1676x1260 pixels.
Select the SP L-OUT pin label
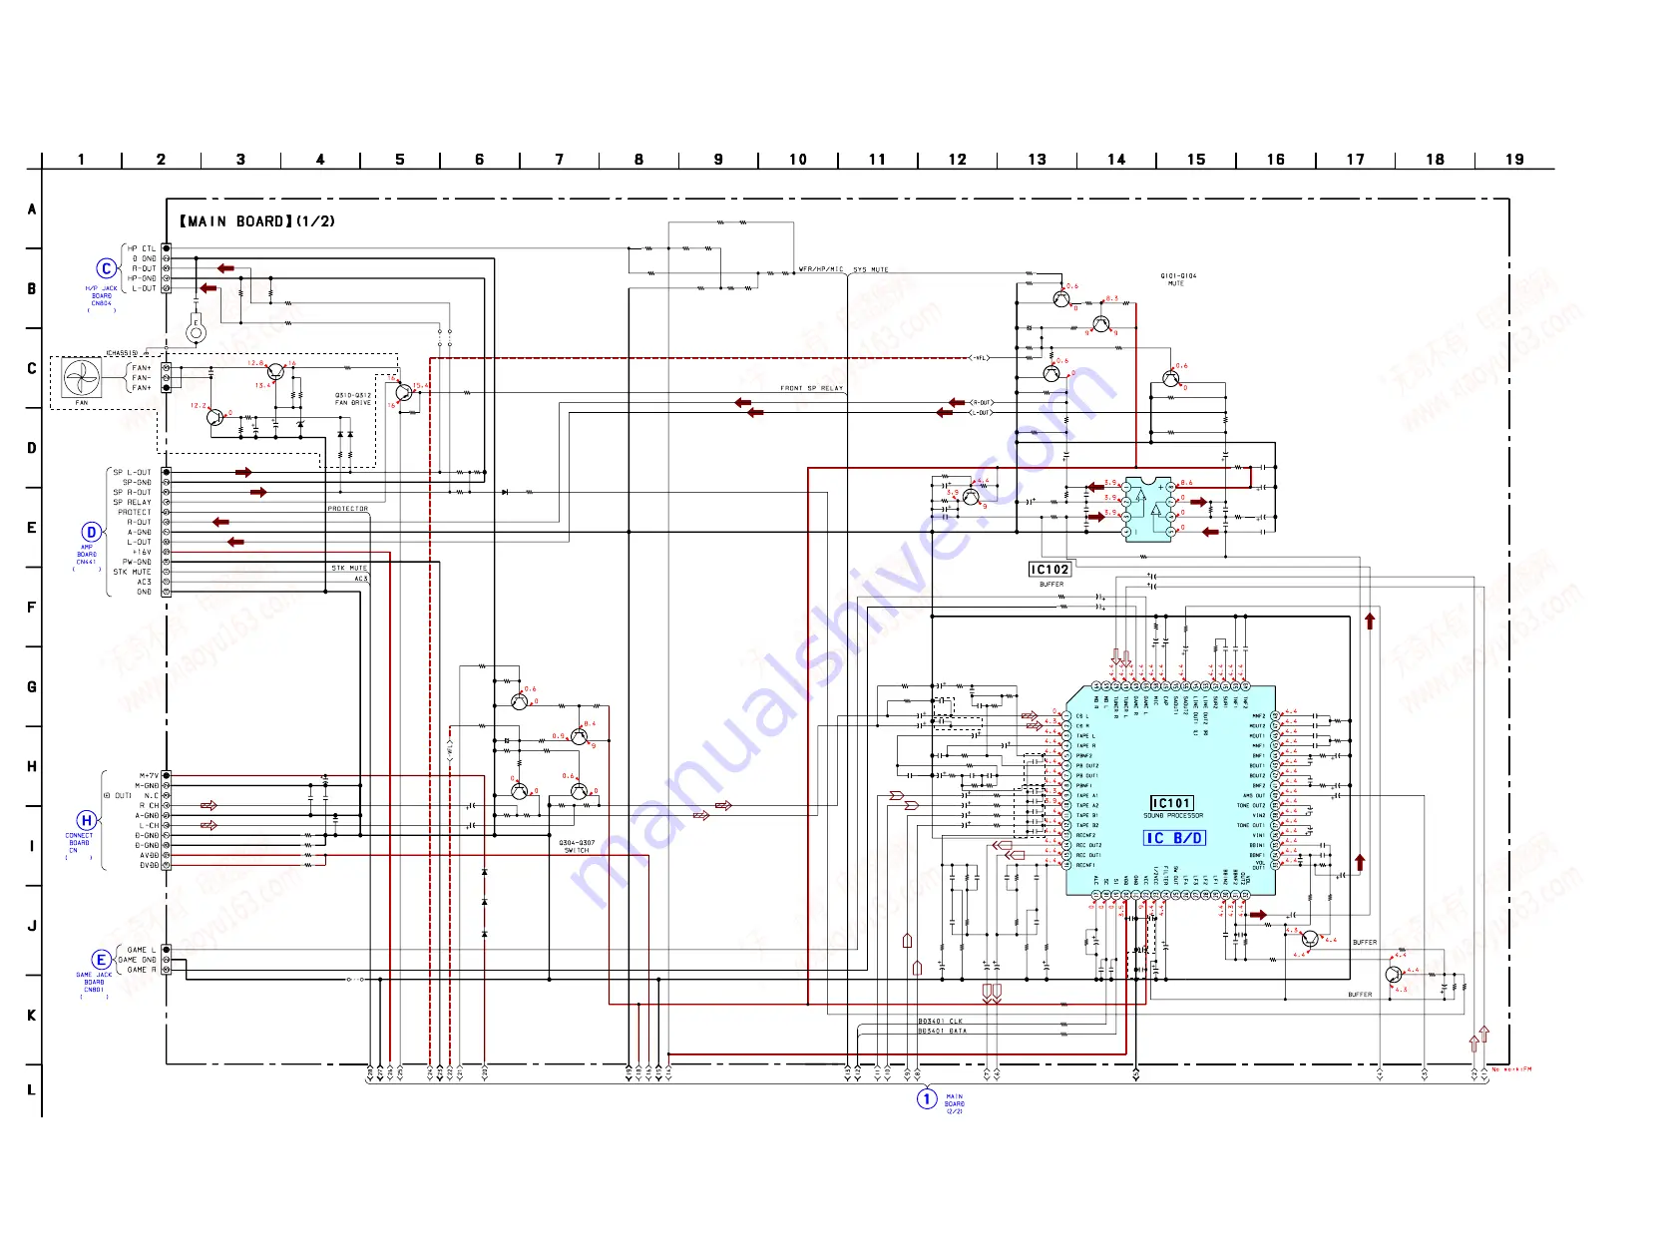(x=133, y=472)
